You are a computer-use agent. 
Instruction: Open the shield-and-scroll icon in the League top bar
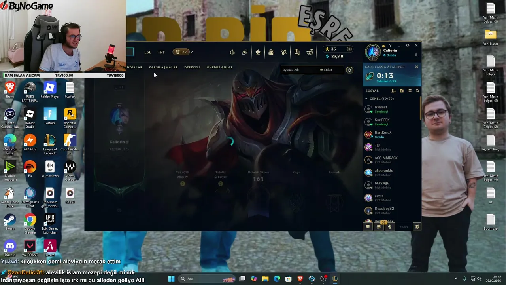[297, 52]
